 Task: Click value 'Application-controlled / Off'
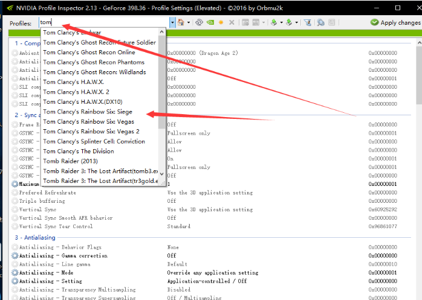pyautogui.click(x=207, y=281)
